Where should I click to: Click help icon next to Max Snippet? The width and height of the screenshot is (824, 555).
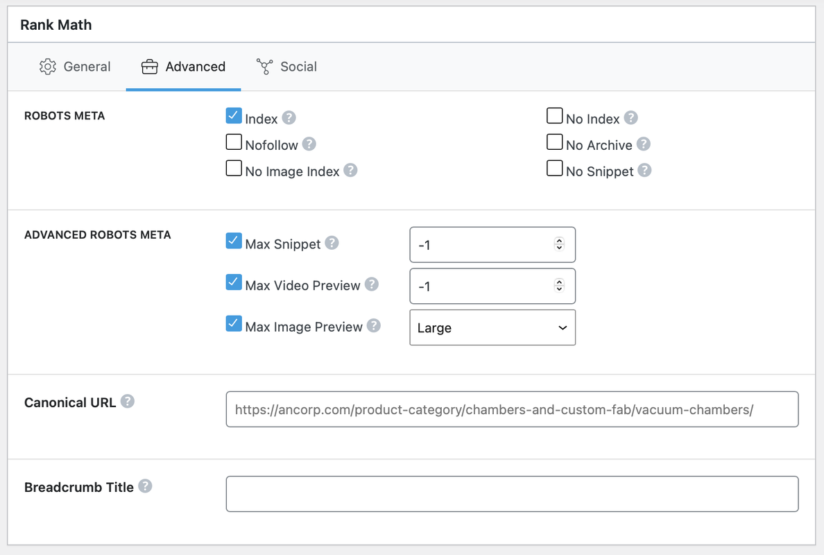(332, 243)
